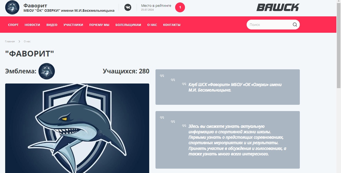Image resolution: width=341 pixels, height=173 pixels.
Task: Click the large shark emblem image
Action: click(77, 128)
